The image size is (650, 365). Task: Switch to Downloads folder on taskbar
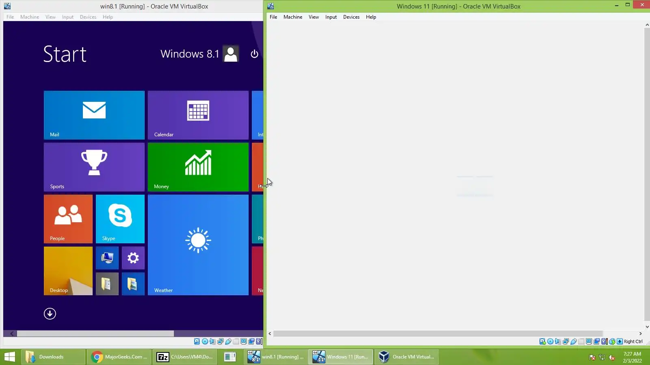tap(52, 357)
